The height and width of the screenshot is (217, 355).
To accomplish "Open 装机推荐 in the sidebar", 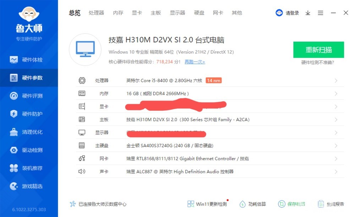I will coord(28,168).
